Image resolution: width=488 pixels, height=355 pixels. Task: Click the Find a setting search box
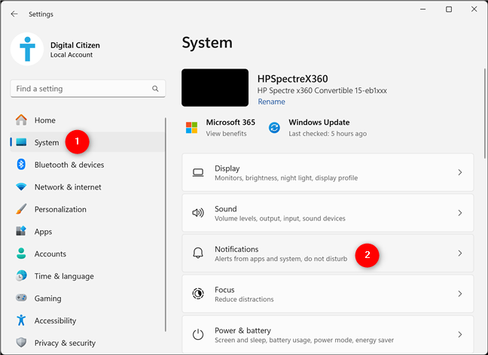click(88, 89)
